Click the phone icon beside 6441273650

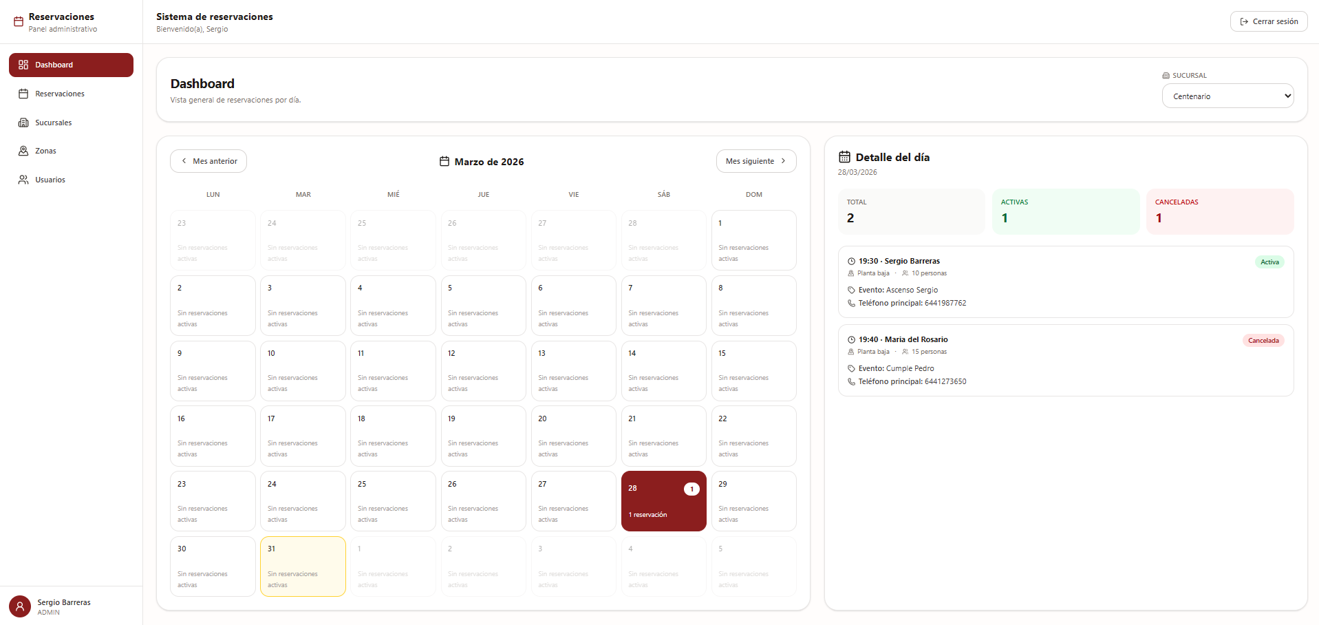pos(852,382)
